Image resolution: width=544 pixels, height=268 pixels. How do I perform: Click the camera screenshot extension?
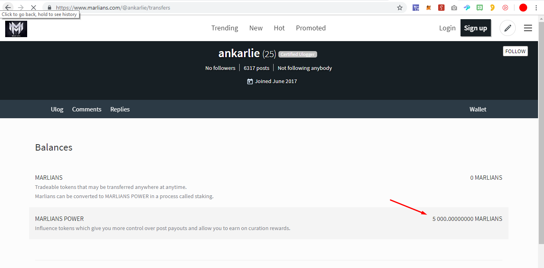click(x=454, y=8)
